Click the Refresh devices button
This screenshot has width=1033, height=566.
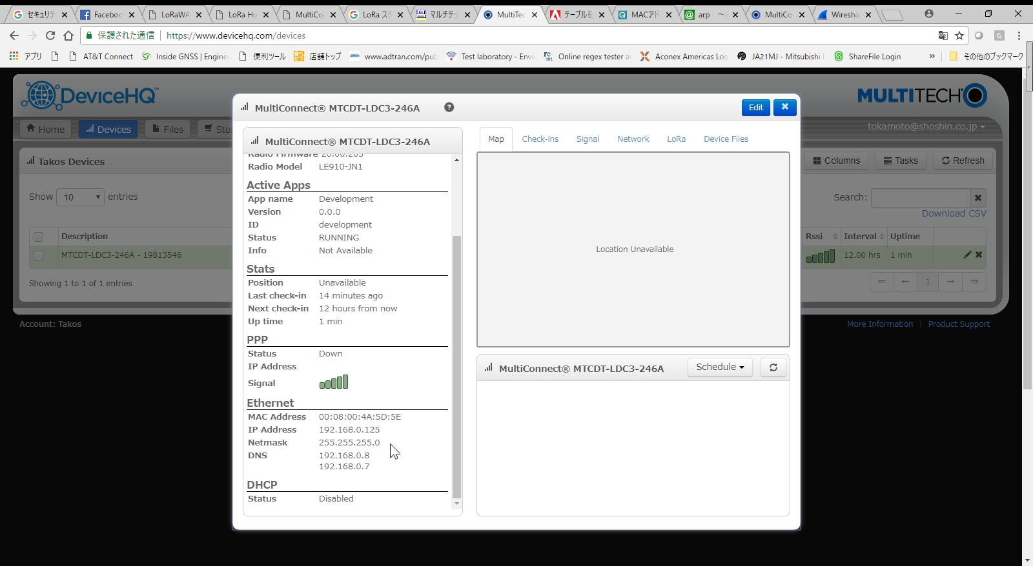pos(963,161)
